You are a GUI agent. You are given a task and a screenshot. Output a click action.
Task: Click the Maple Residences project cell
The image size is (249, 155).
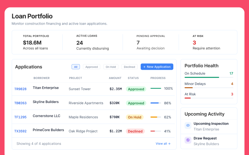pyautogui.click(x=83, y=117)
